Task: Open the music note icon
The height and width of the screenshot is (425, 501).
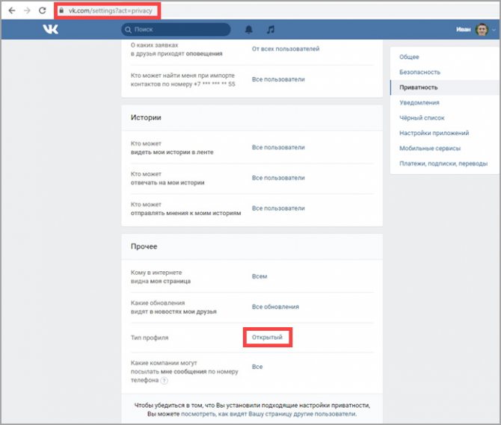Action: (270, 29)
